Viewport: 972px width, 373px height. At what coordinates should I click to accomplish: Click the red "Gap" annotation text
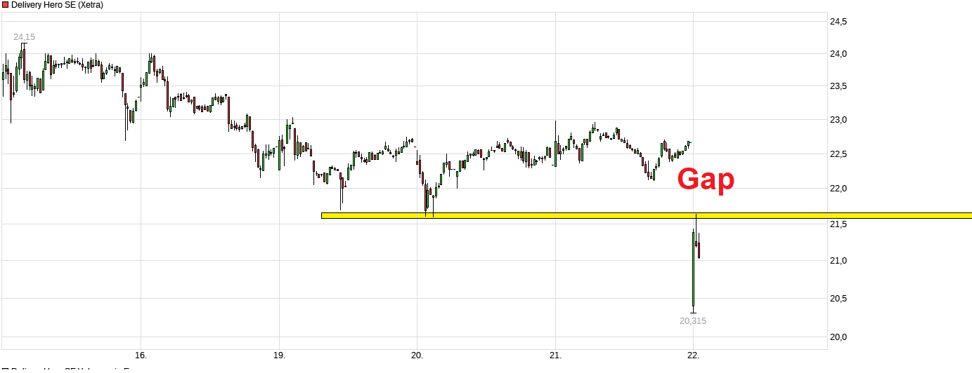pos(705,179)
